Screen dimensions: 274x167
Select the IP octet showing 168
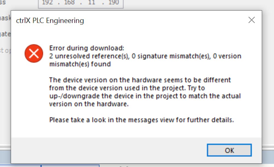pyautogui.click(x=69, y=2)
